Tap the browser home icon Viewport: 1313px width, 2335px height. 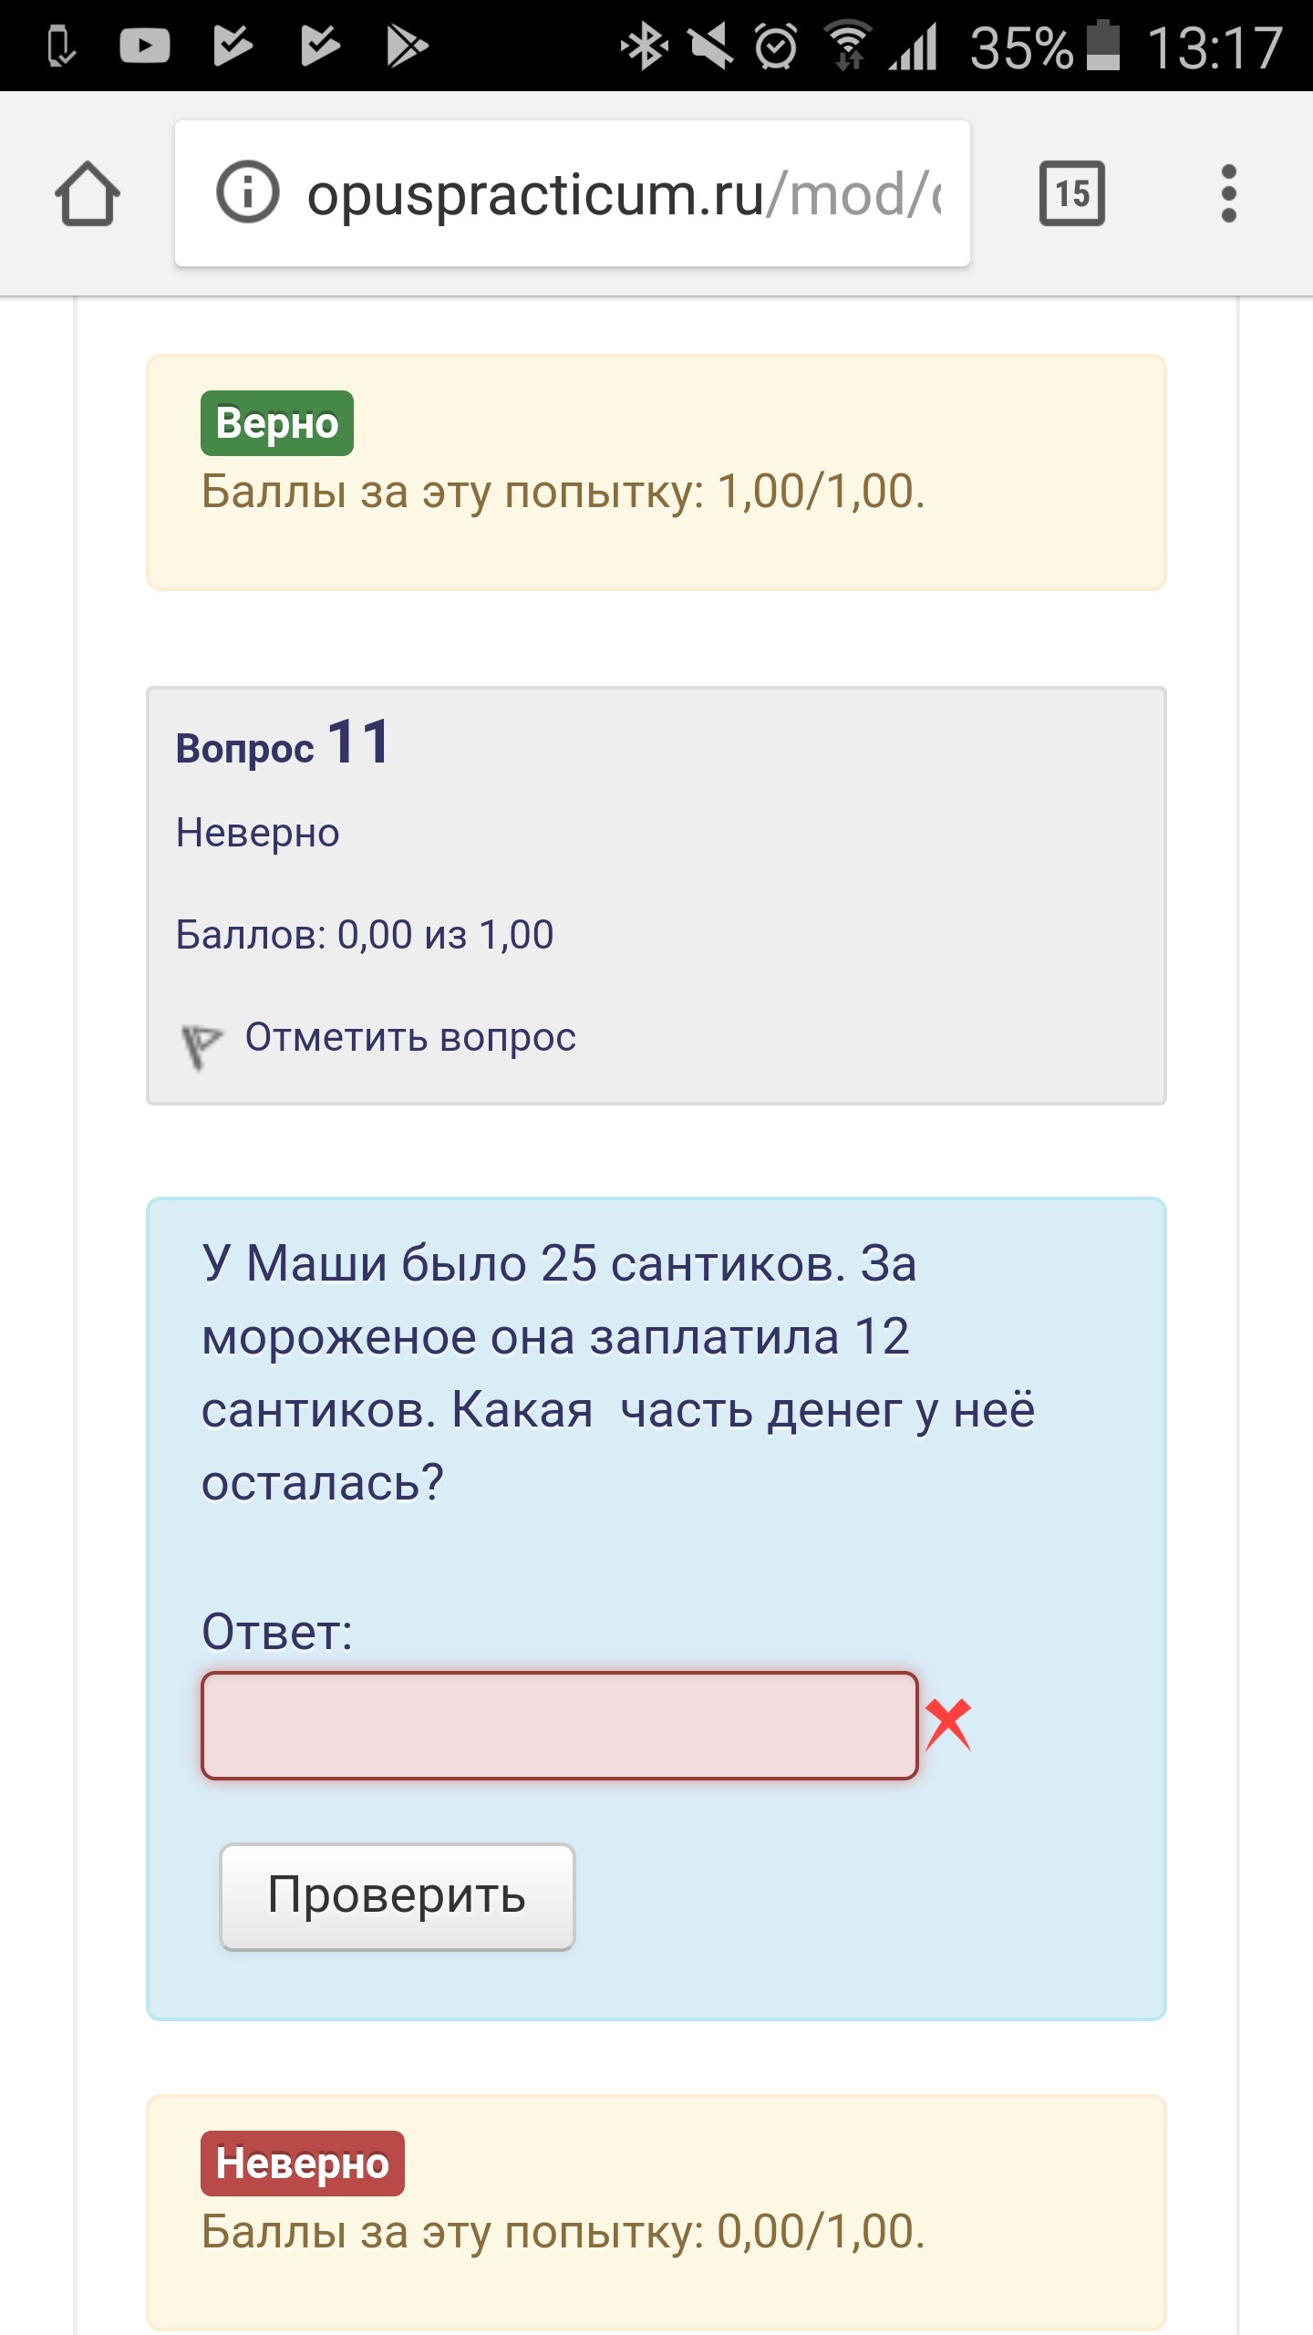point(88,193)
